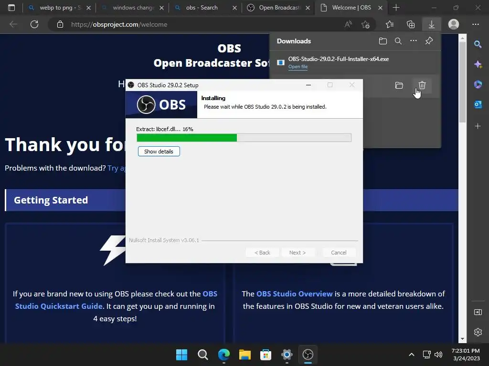Open network icon in system tray
Image resolution: width=489 pixels, height=366 pixels.
click(426, 355)
